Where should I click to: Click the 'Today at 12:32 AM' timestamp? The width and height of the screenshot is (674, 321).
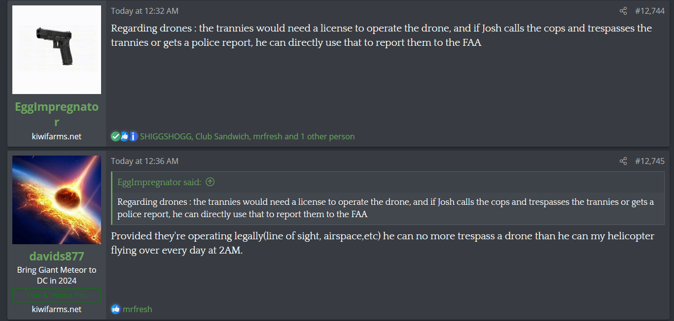point(144,11)
